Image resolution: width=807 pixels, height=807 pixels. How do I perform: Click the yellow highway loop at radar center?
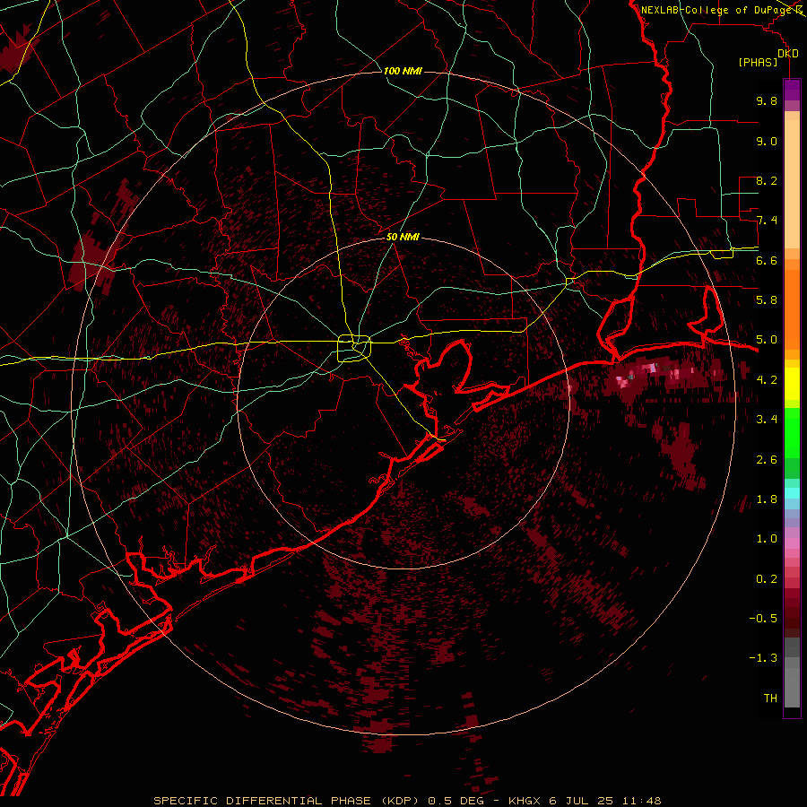[354, 348]
